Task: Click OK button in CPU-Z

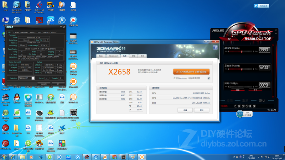Action: (x=58, y=84)
